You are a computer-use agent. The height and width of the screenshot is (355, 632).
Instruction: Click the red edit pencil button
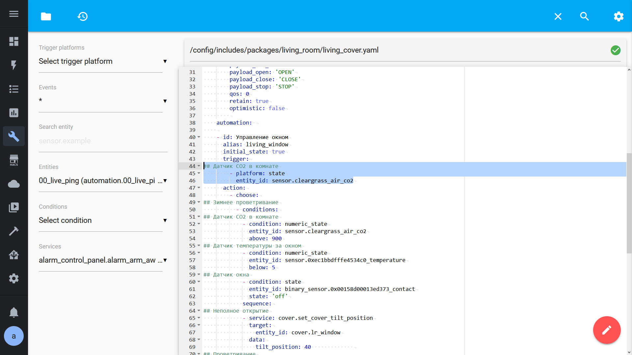click(607, 330)
